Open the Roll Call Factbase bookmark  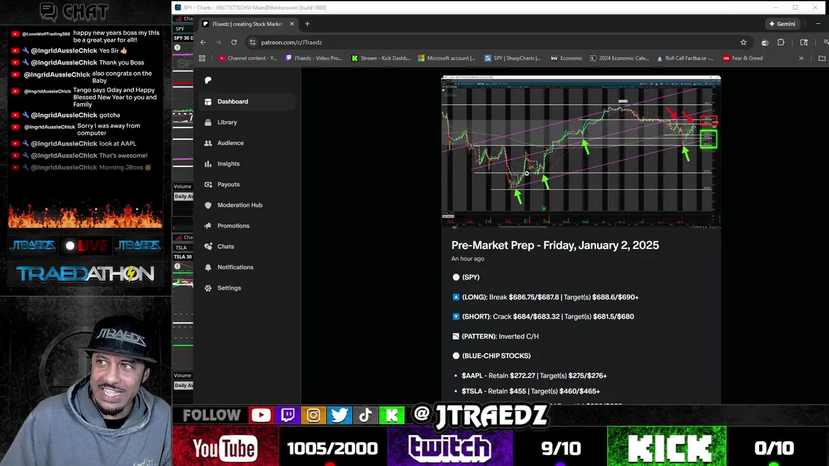[x=685, y=58]
